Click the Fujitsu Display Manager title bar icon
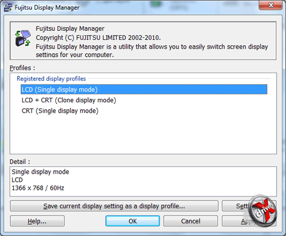The image size is (286, 236). [x=8, y=7]
